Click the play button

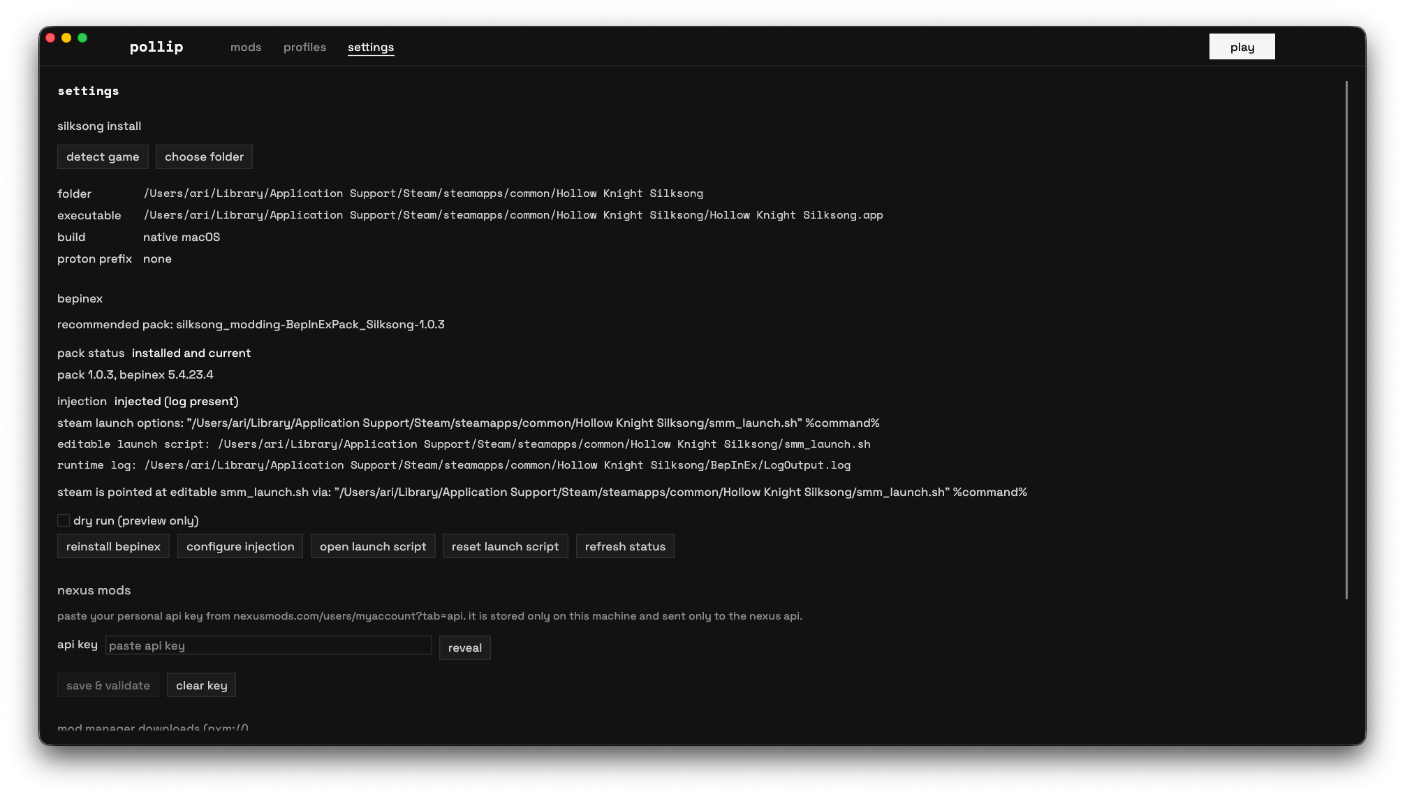click(x=1242, y=47)
